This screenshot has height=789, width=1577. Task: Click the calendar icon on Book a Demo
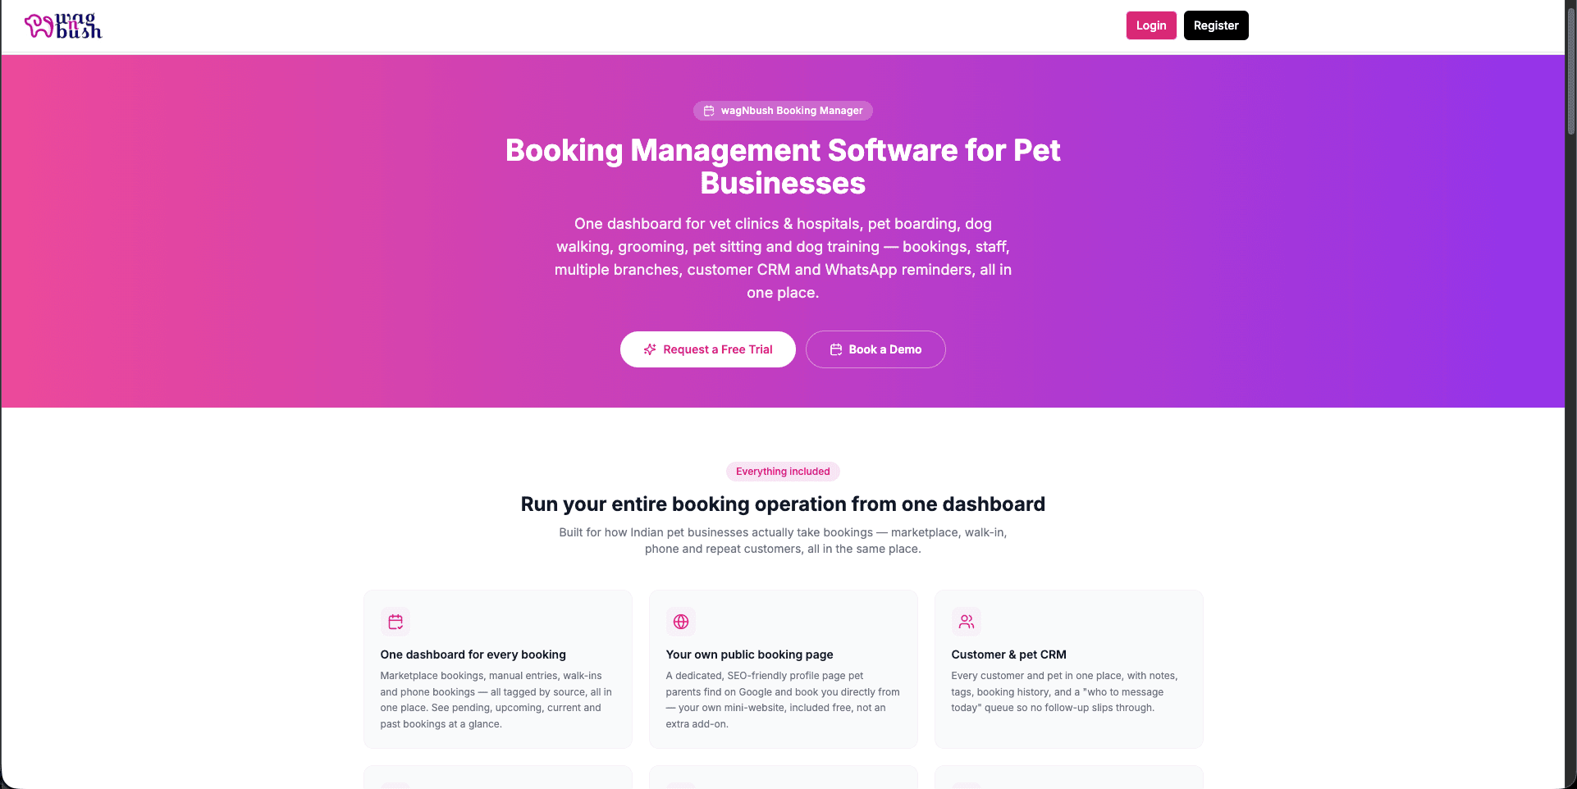tap(836, 349)
